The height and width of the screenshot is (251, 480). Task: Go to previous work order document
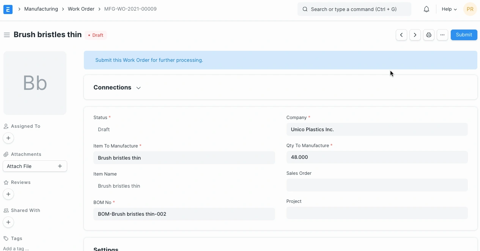click(x=401, y=35)
